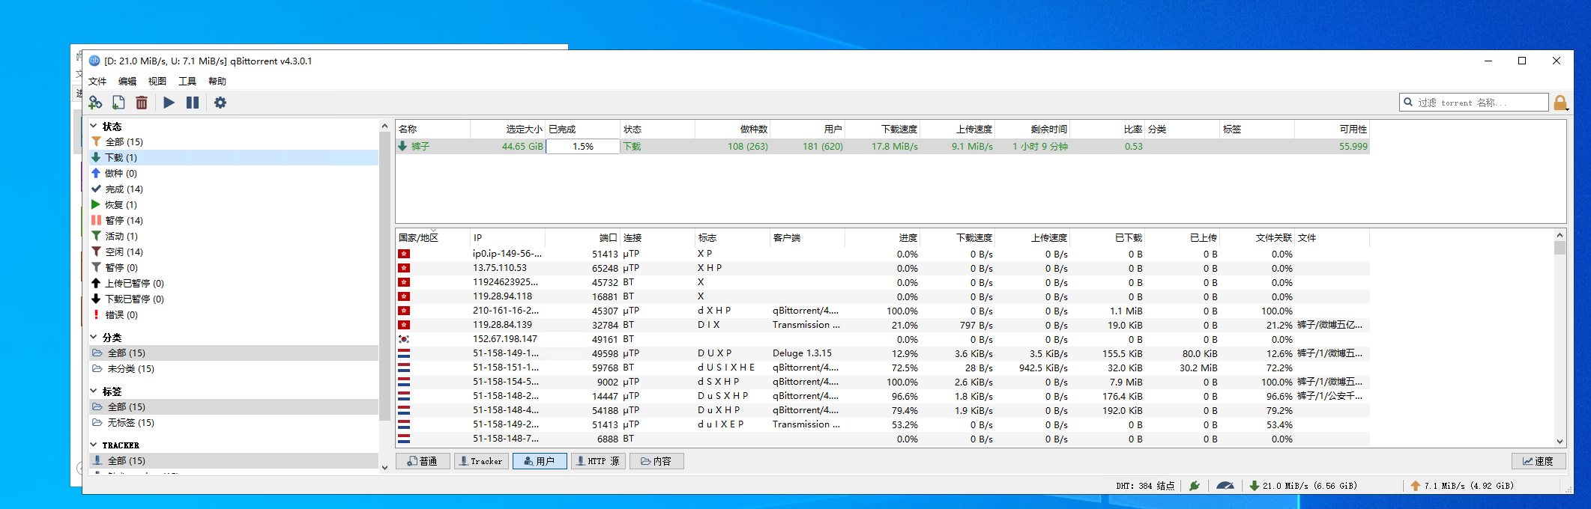Click peer list scrollbar up arrow
The width and height of the screenshot is (1591, 509).
point(1560,234)
